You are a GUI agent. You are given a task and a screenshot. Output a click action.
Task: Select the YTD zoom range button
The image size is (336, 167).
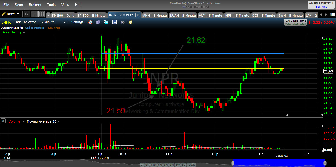coord(154,165)
